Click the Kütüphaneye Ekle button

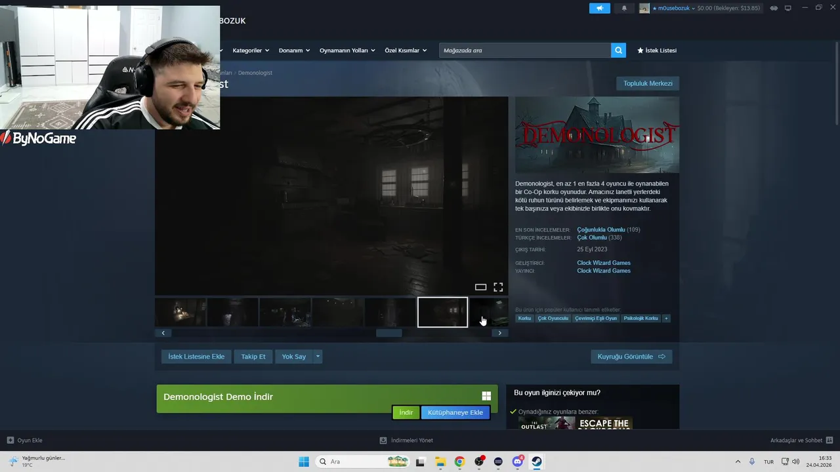point(455,412)
